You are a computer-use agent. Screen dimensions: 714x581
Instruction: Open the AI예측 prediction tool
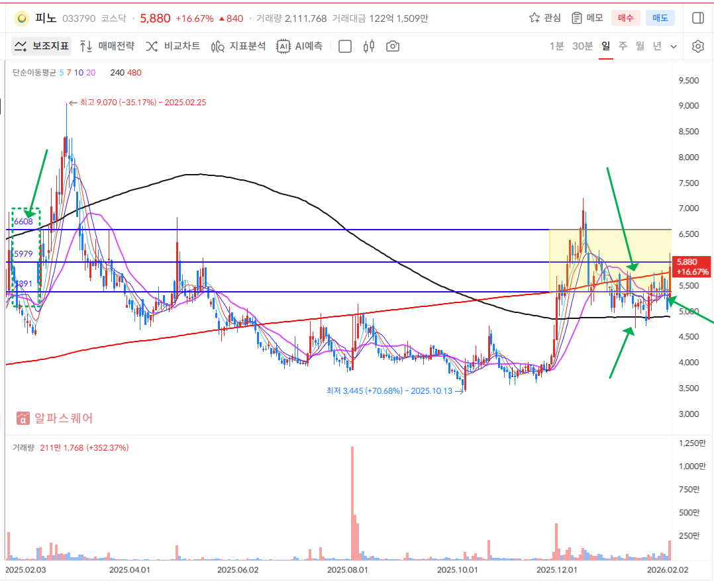point(300,46)
